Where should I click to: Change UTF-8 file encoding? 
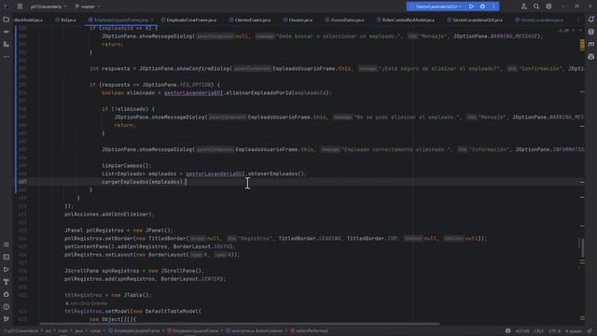point(554,331)
